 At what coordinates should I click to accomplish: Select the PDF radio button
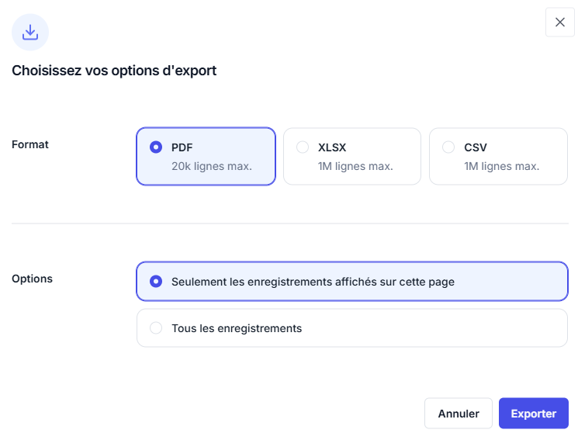[x=156, y=147]
